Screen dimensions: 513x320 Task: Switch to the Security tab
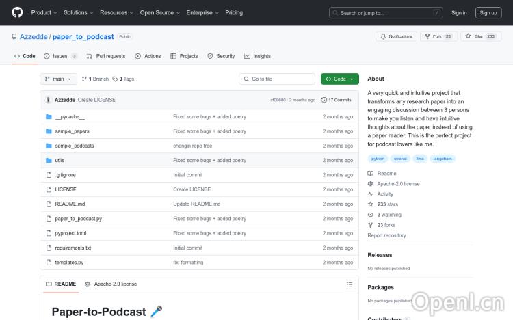221,56
